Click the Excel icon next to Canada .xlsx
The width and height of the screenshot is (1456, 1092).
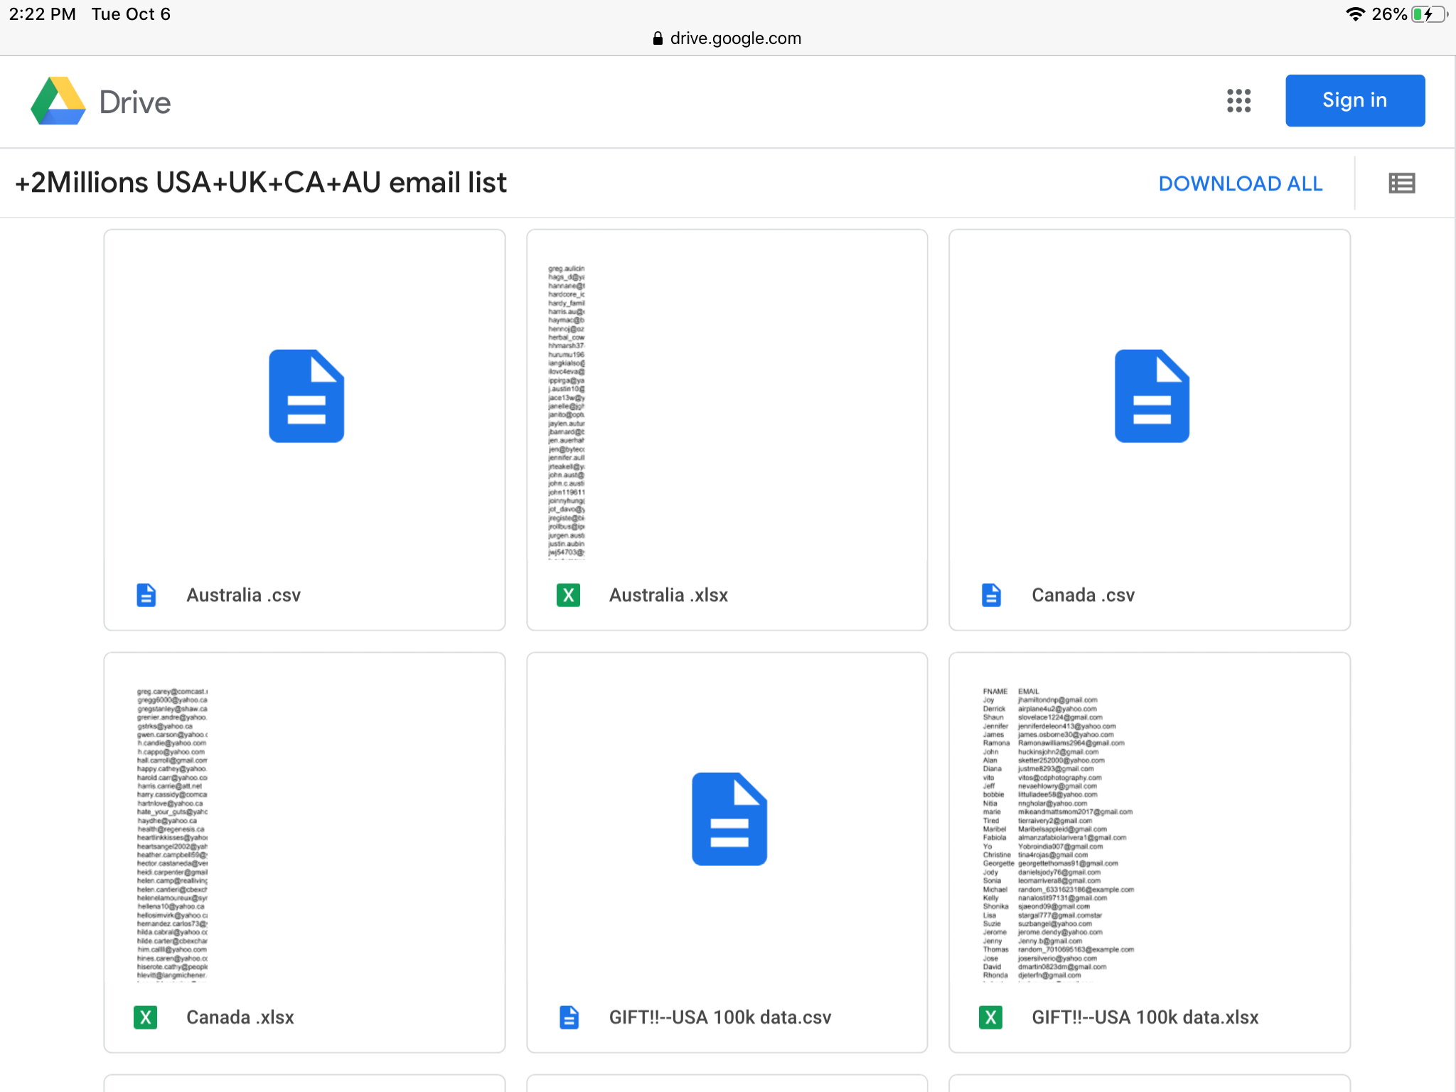[x=146, y=1017]
